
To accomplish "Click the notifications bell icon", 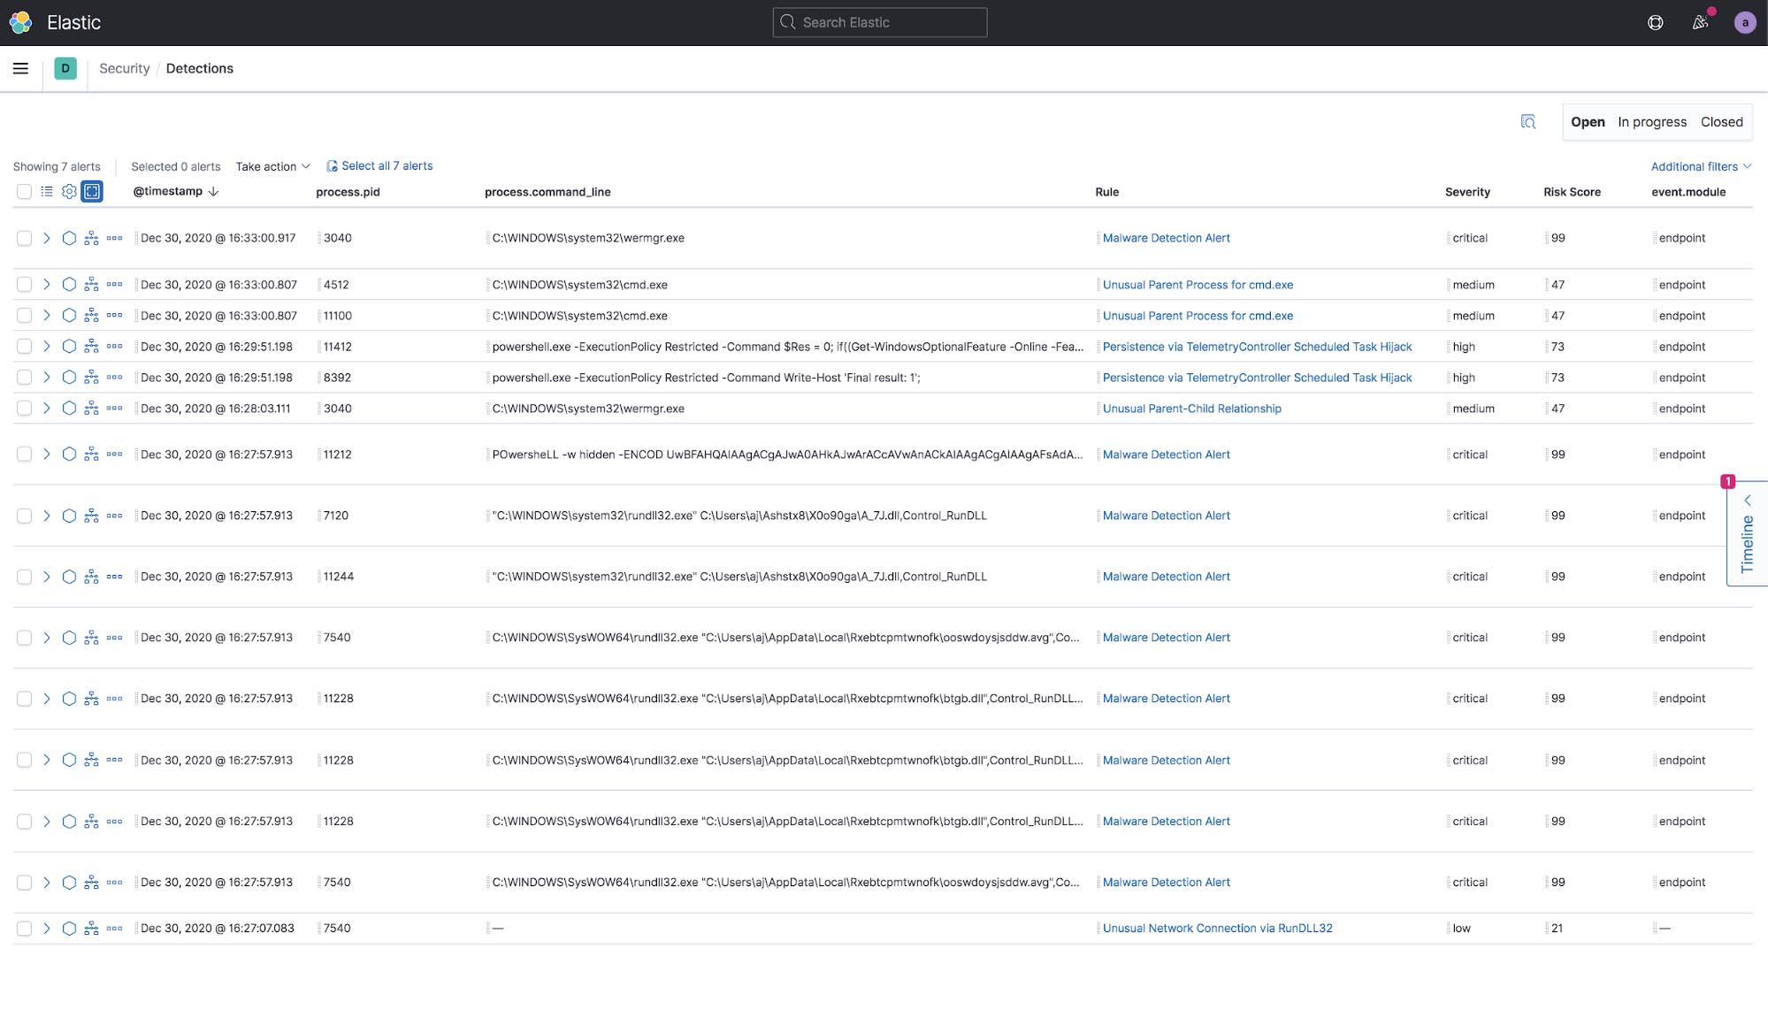I will [1699, 22].
